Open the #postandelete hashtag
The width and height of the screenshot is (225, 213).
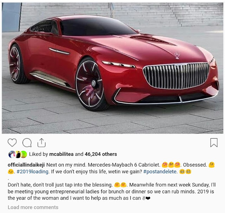(160, 172)
